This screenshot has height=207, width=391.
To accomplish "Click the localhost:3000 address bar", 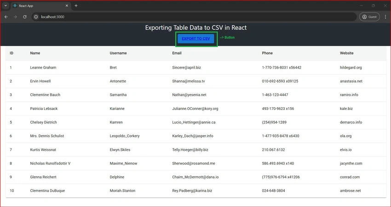I will point(194,17).
